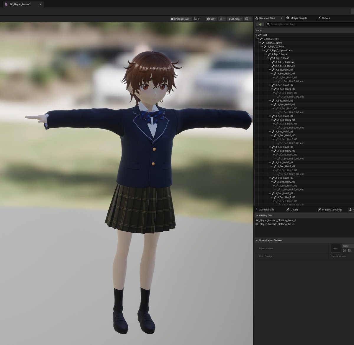Screen dimensions: 354x345
Task: Select SK_Player_Blazer2_Clothing_Tops_1 clothing entry
Action: point(276,220)
